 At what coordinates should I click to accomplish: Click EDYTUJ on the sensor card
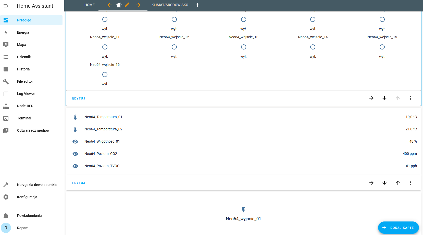[x=79, y=183]
